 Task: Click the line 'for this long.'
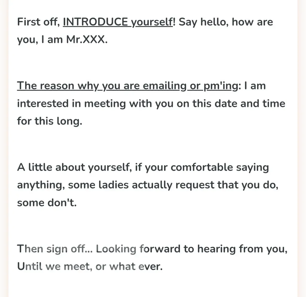(x=50, y=121)
